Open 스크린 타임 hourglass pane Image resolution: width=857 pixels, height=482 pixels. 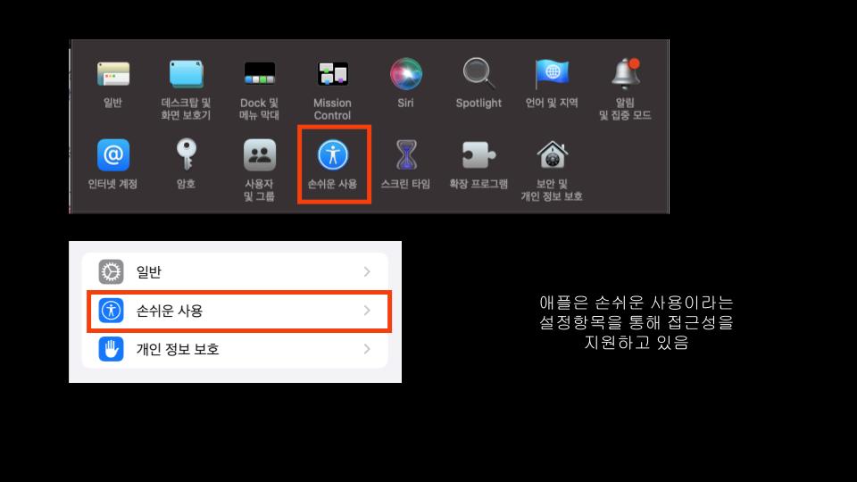pyautogui.click(x=405, y=154)
